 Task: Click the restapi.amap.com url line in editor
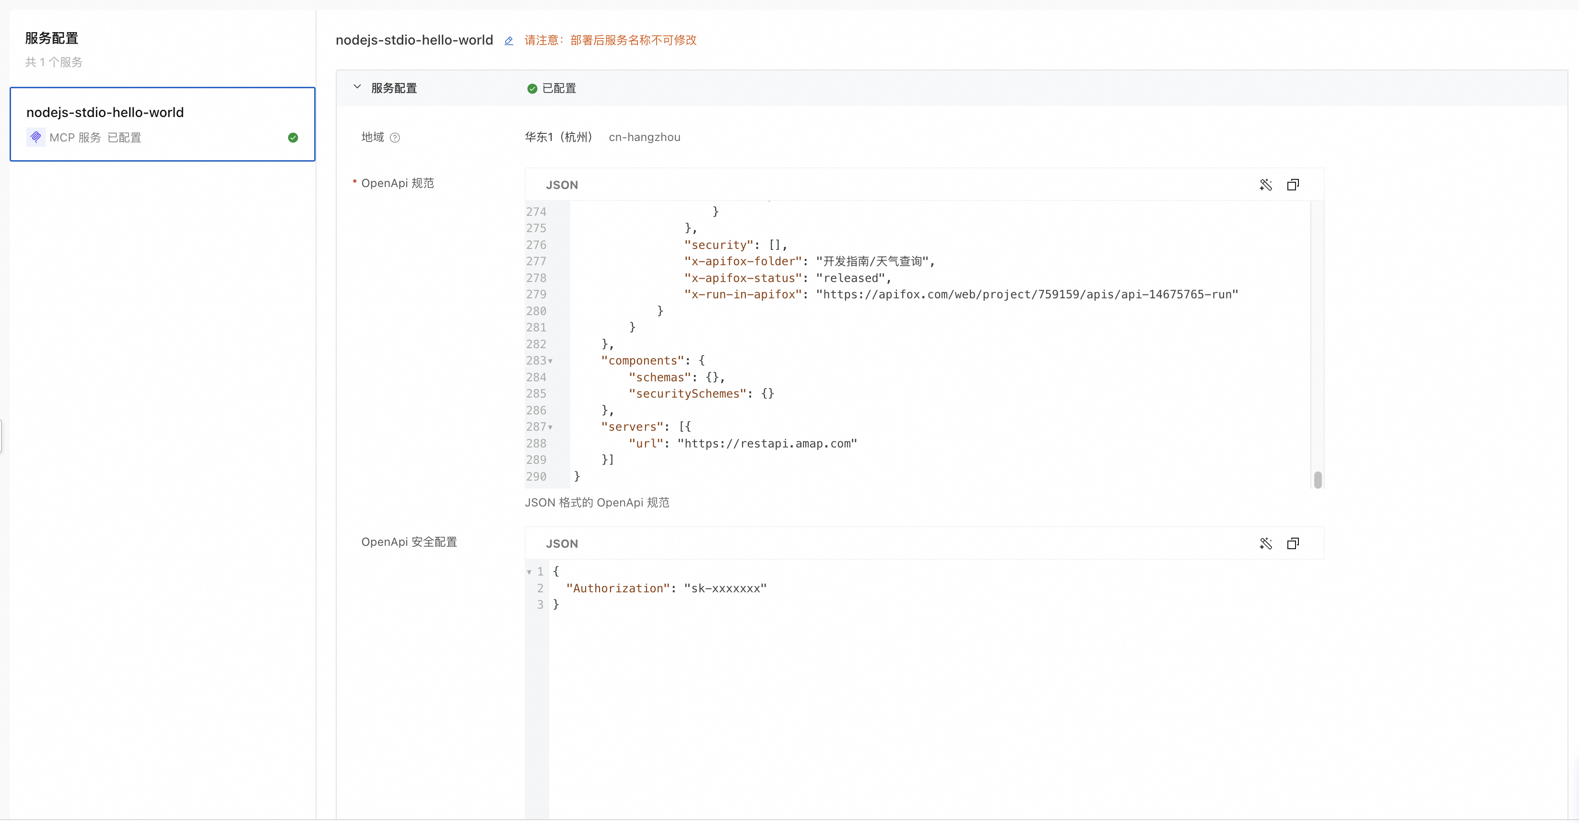click(743, 444)
